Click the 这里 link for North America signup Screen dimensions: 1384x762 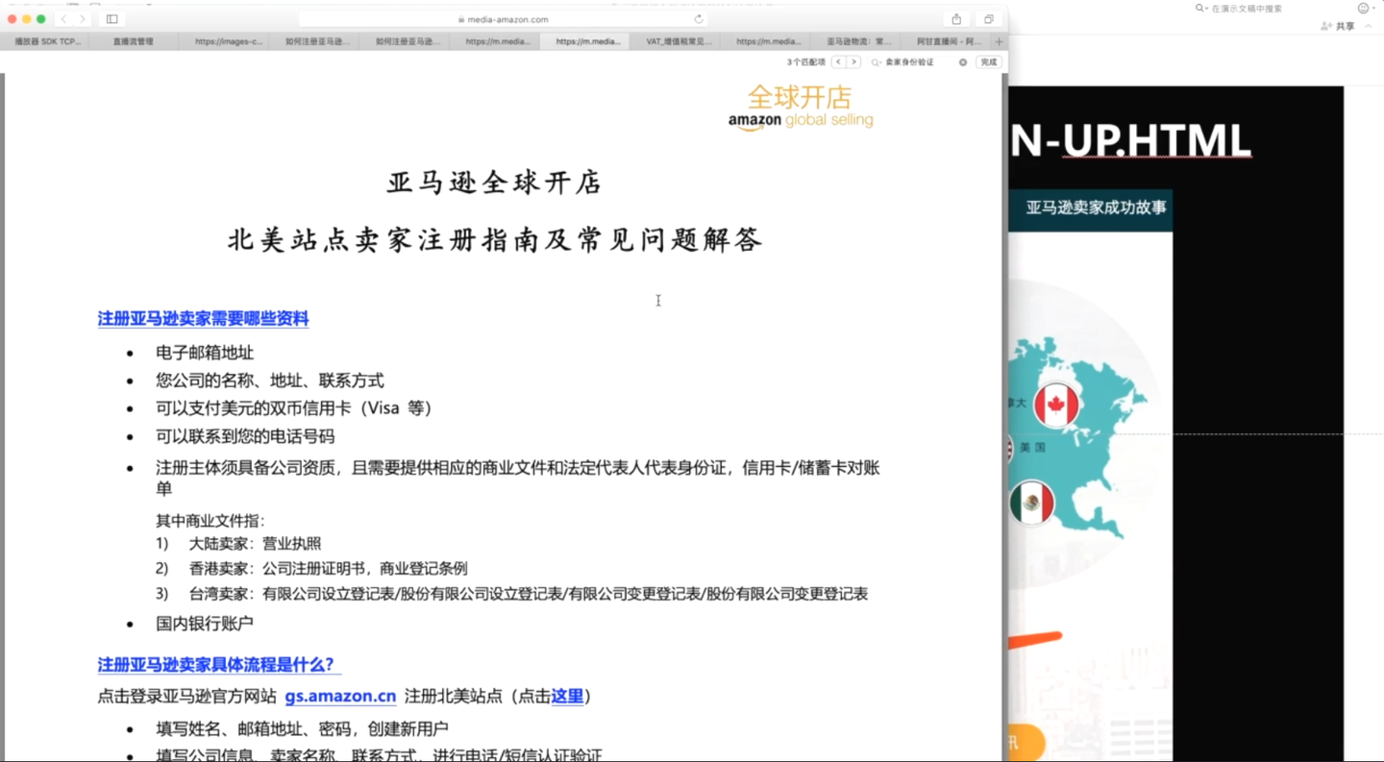567,697
